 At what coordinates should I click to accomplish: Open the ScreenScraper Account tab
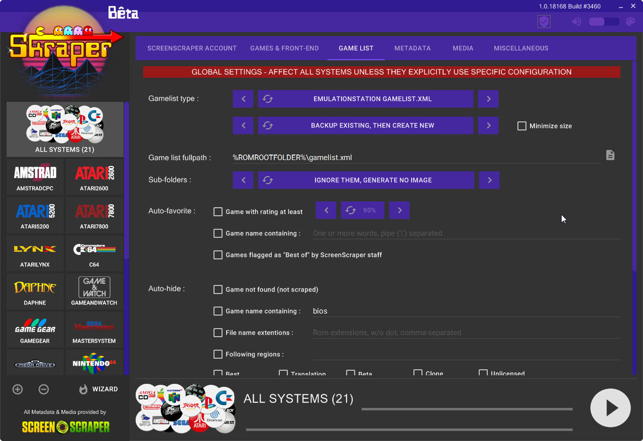[x=192, y=48]
